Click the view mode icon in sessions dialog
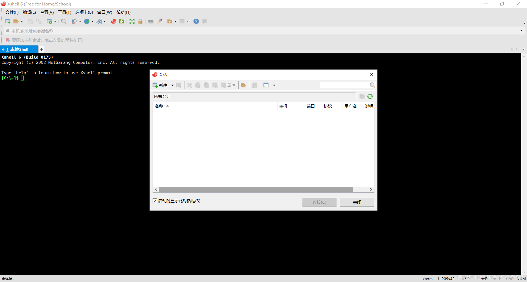The height and width of the screenshot is (282, 527). click(x=266, y=85)
